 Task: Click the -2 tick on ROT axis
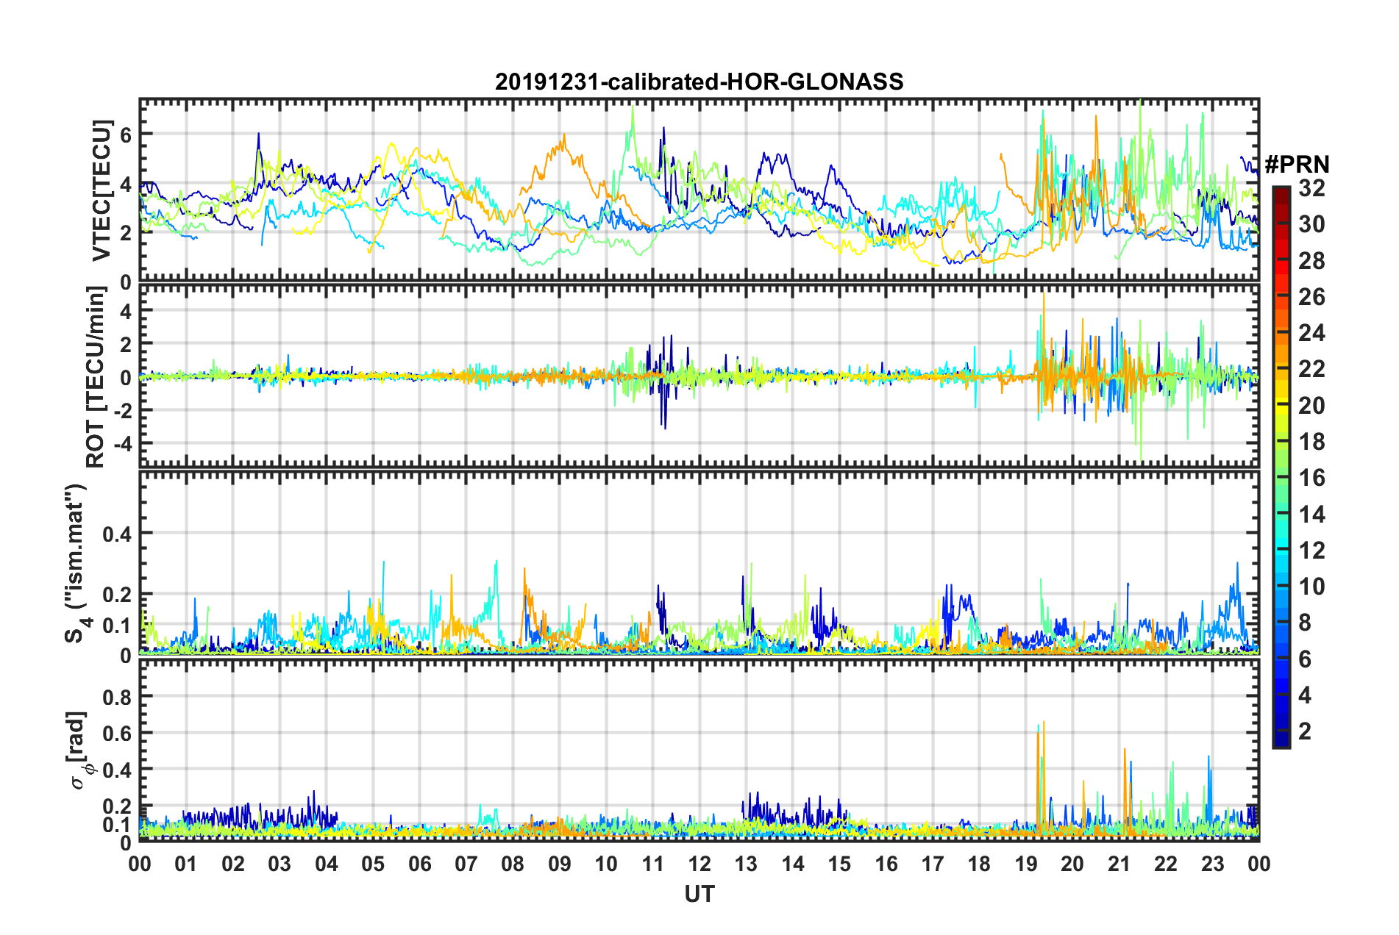[121, 410]
